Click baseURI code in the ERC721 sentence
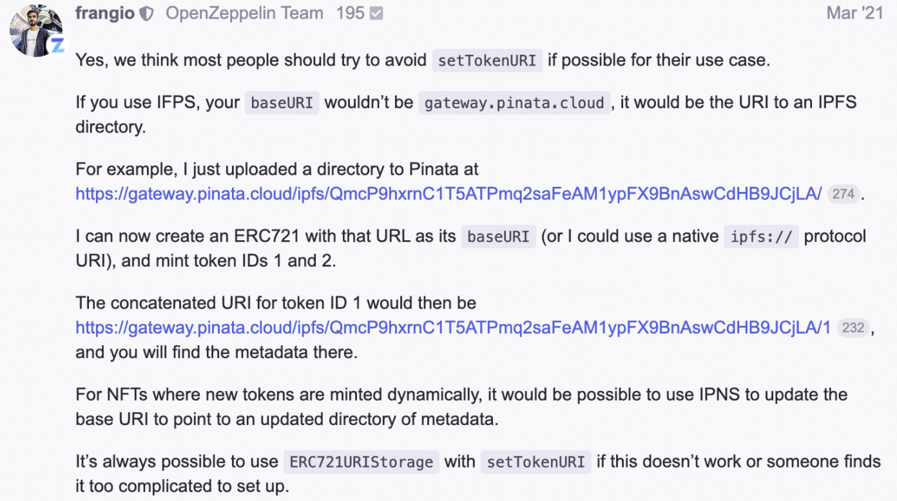The width and height of the screenshot is (897, 501). pyautogui.click(x=498, y=237)
